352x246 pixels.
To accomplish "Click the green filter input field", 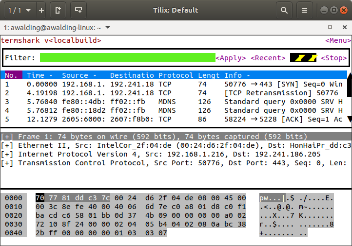I will tap(127, 58).
